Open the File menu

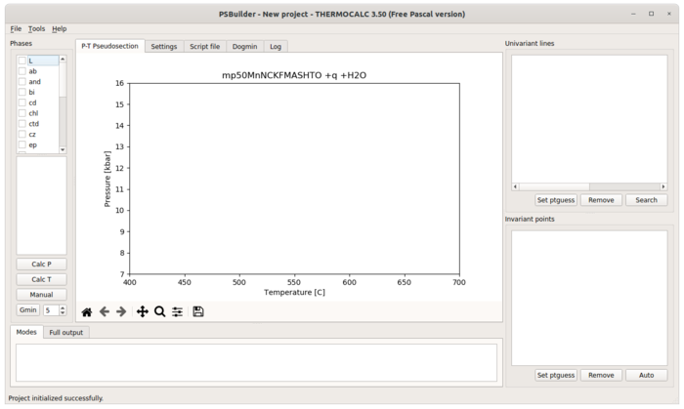coord(16,28)
